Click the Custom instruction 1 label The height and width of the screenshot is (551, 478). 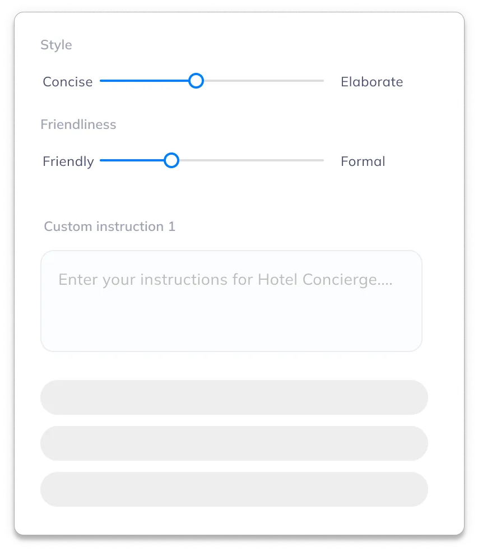tap(109, 226)
